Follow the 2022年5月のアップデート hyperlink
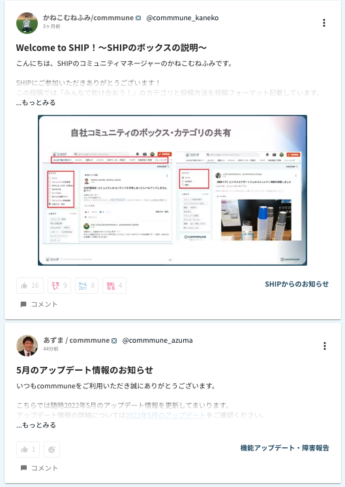Image resolution: width=345 pixels, height=487 pixels. [166, 415]
